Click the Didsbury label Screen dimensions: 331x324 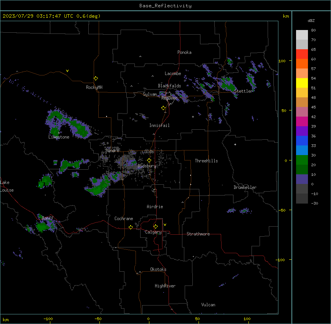tap(147, 166)
